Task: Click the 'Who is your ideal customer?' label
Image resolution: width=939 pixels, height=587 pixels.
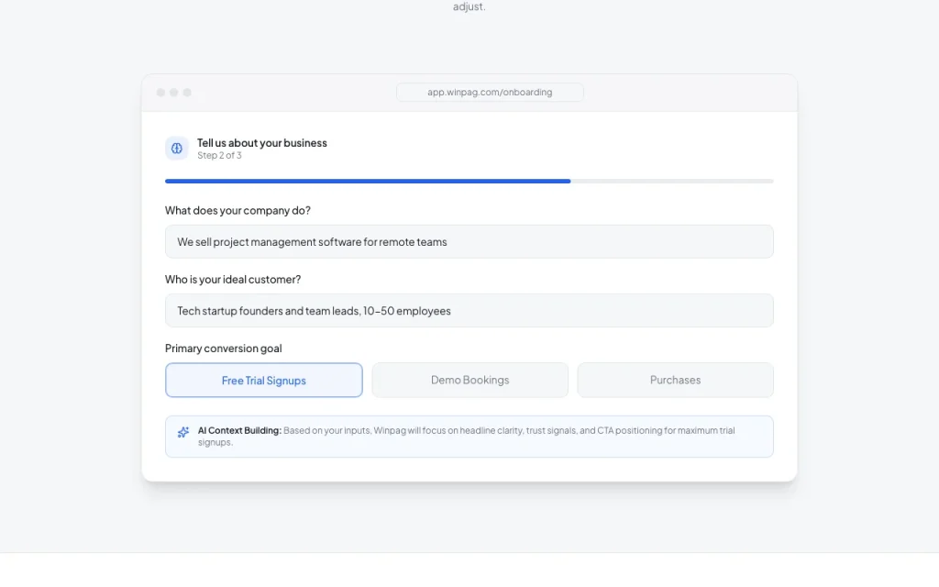Action: pos(233,279)
